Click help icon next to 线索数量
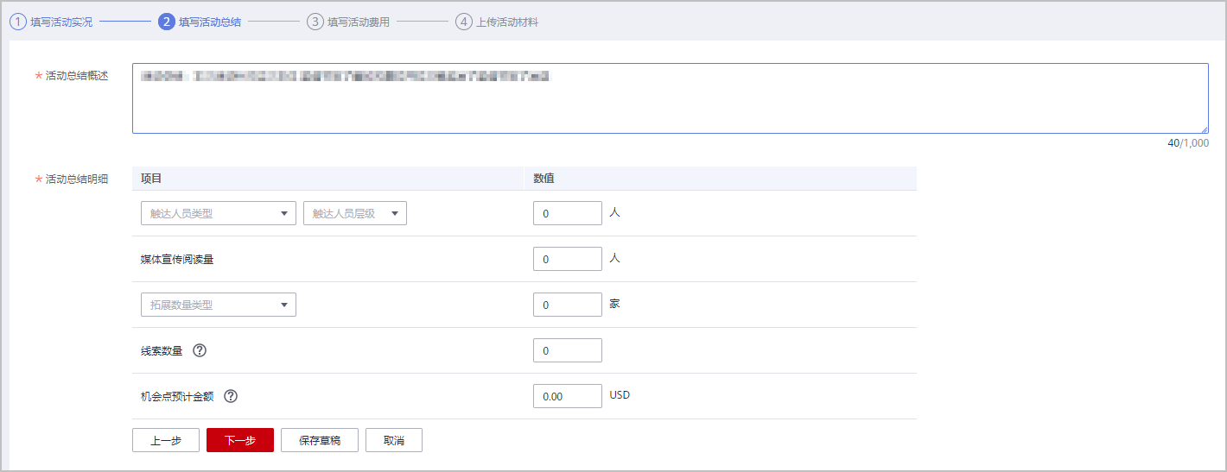This screenshot has height=472, width=1227. 200,350
